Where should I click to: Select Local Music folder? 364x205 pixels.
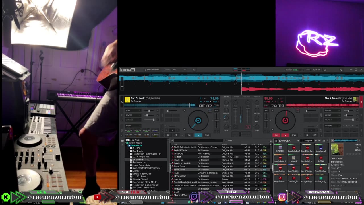(x=135, y=140)
